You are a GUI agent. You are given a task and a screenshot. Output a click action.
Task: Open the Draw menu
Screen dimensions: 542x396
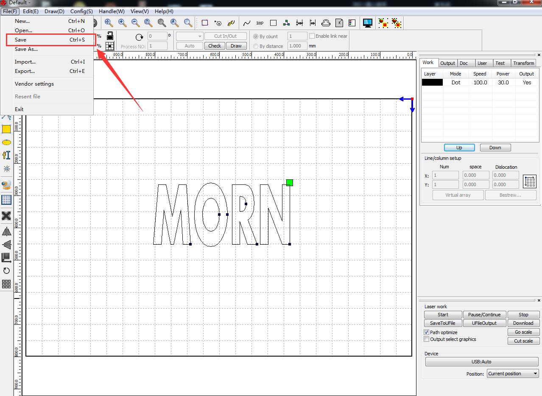pos(54,11)
